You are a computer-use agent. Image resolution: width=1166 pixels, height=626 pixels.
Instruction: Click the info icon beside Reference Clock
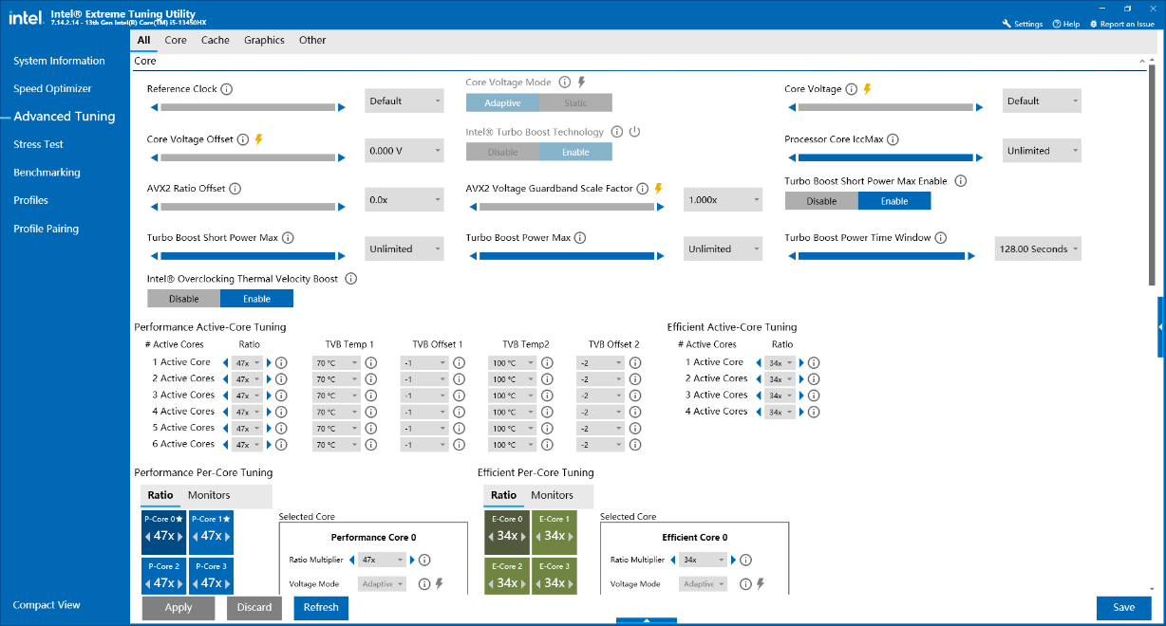tap(227, 89)
